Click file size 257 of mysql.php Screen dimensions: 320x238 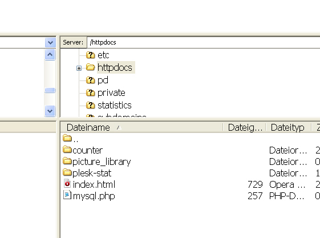[255, 196]
